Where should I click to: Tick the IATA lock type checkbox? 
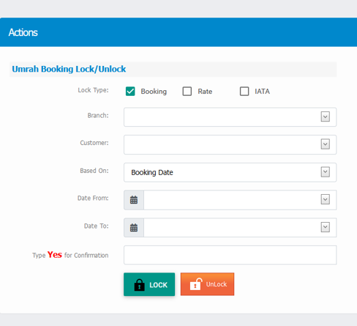244,92
